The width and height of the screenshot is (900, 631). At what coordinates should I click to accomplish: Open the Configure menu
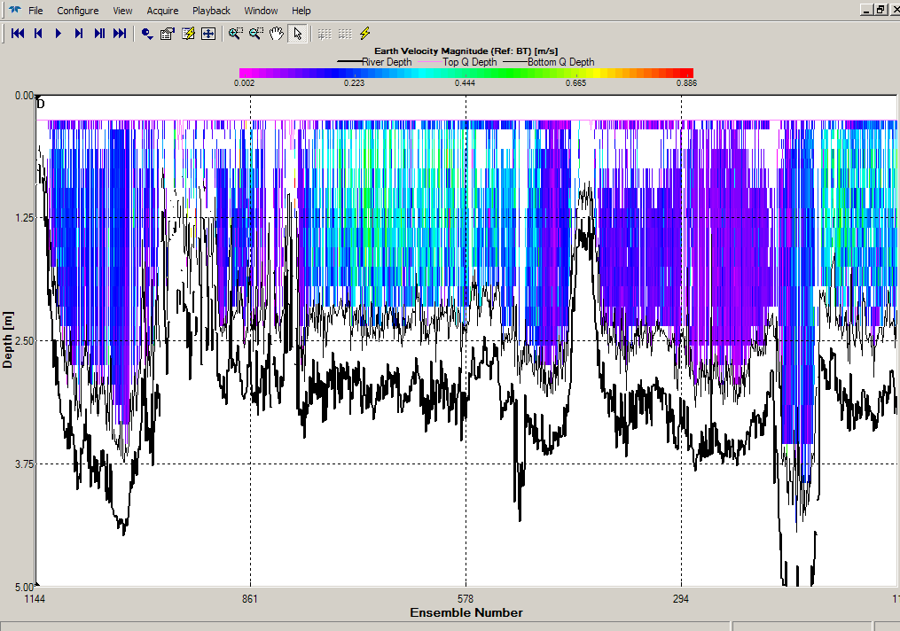tap(77, 11)
